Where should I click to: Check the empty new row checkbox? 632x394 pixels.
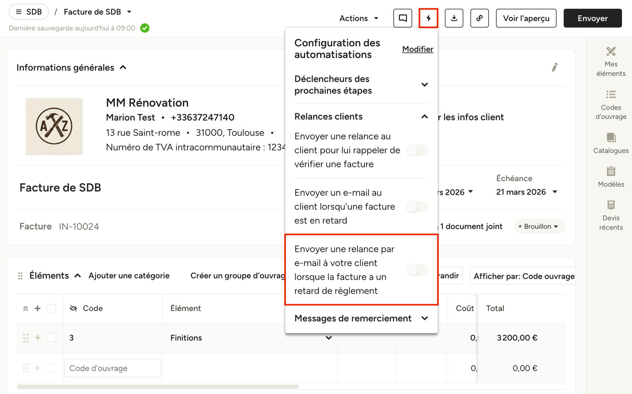(51, 368)
